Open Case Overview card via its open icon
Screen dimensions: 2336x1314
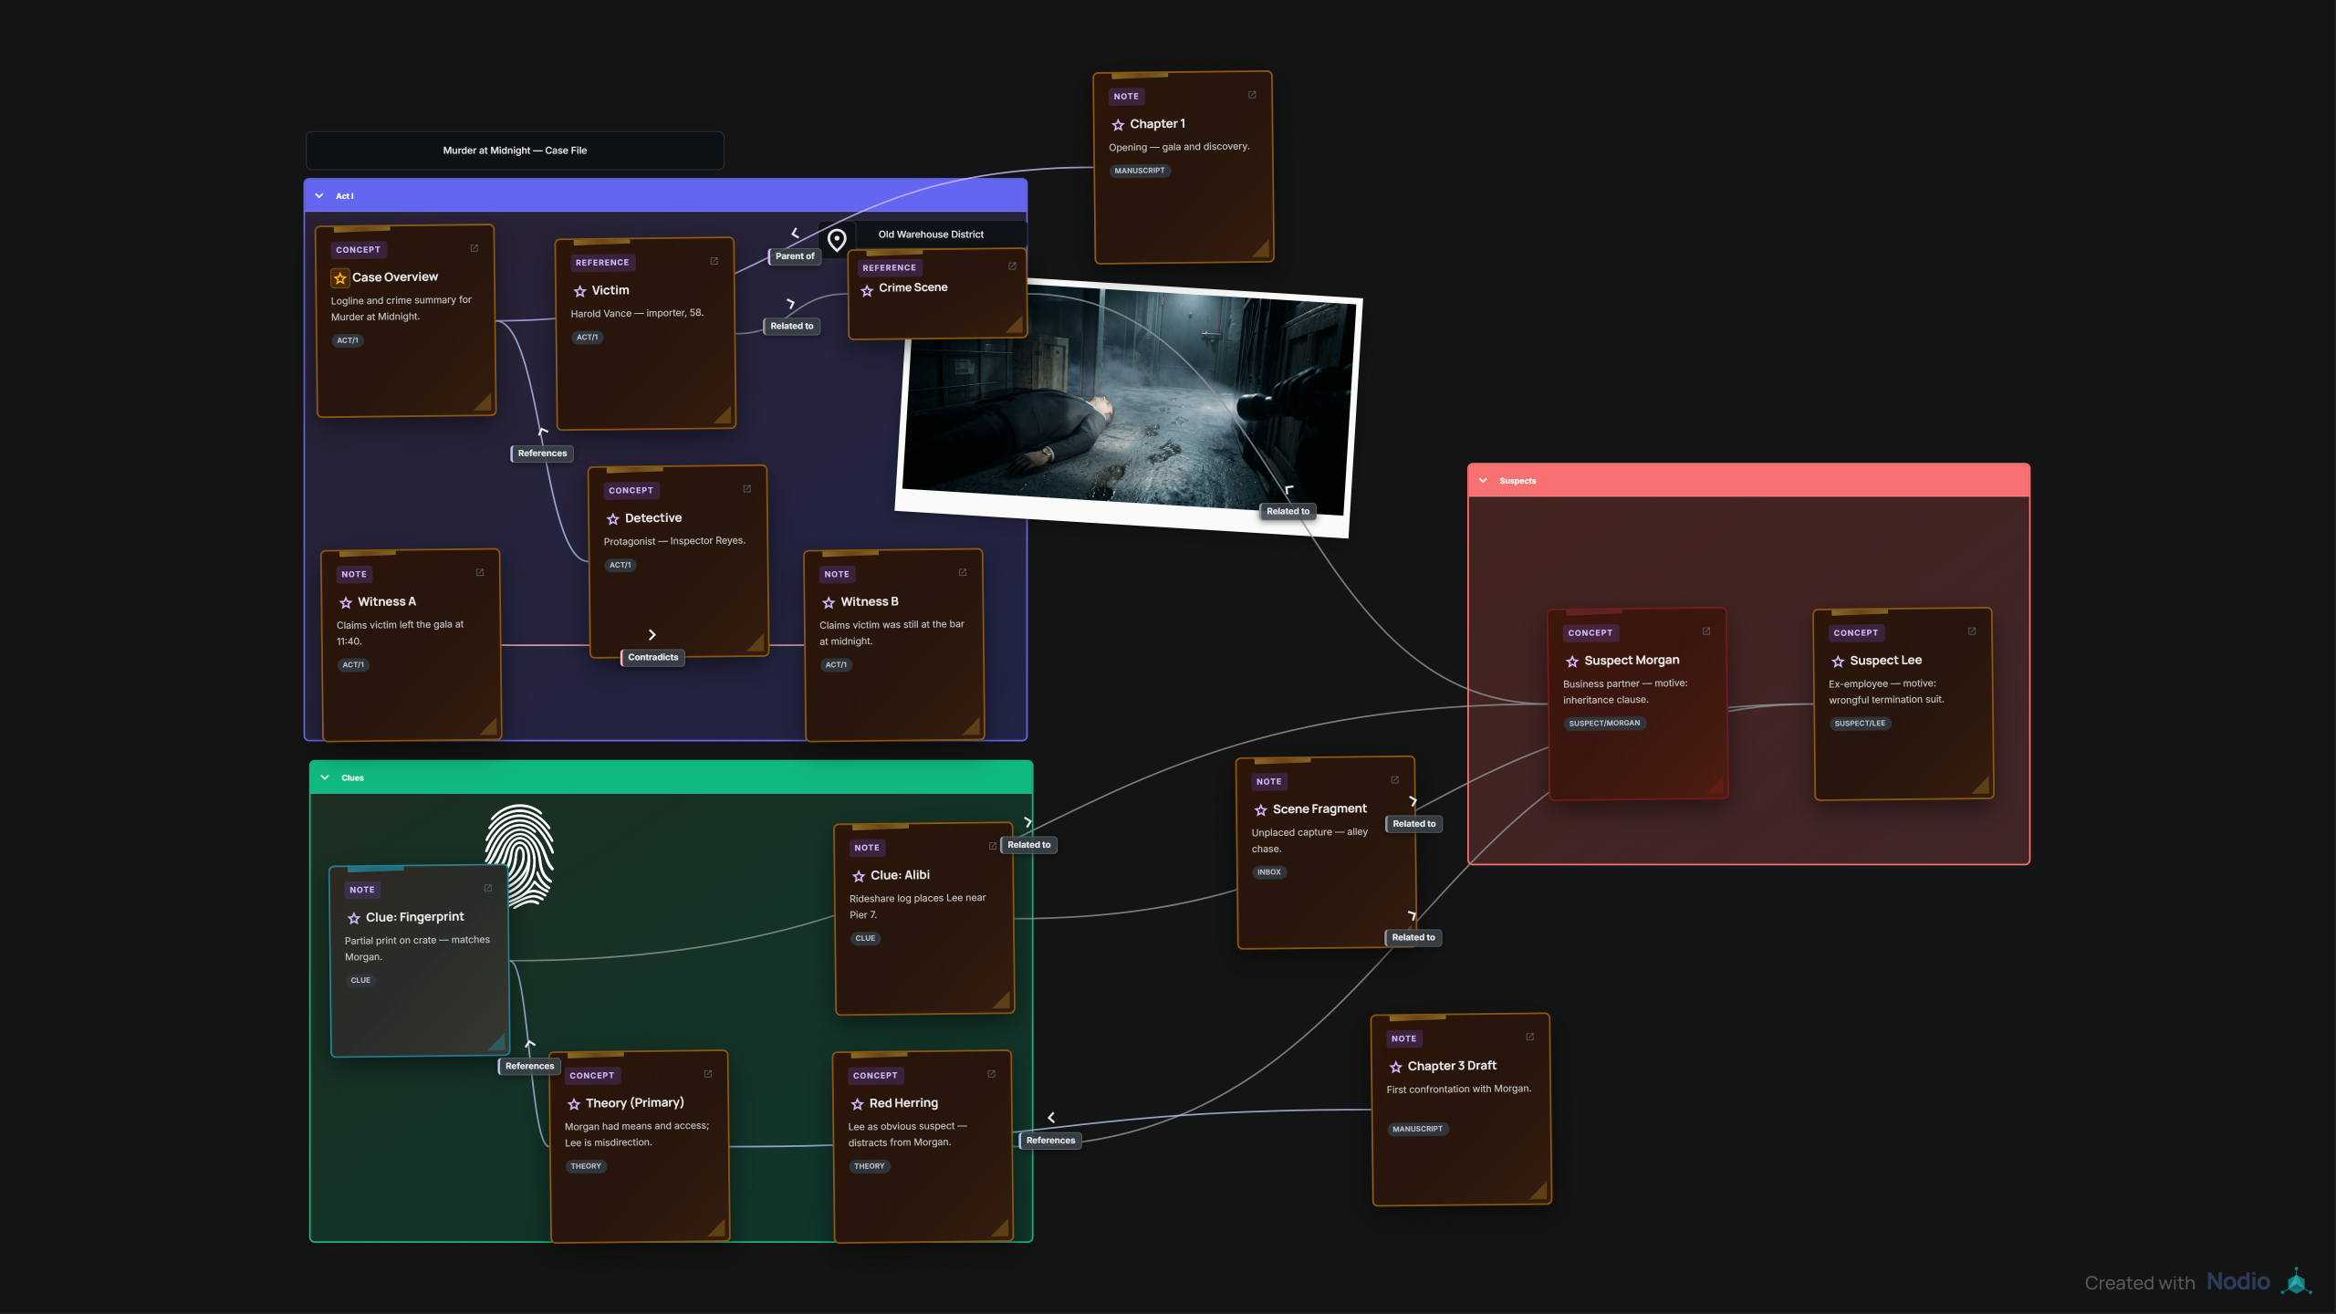click(x=474, y=248)
